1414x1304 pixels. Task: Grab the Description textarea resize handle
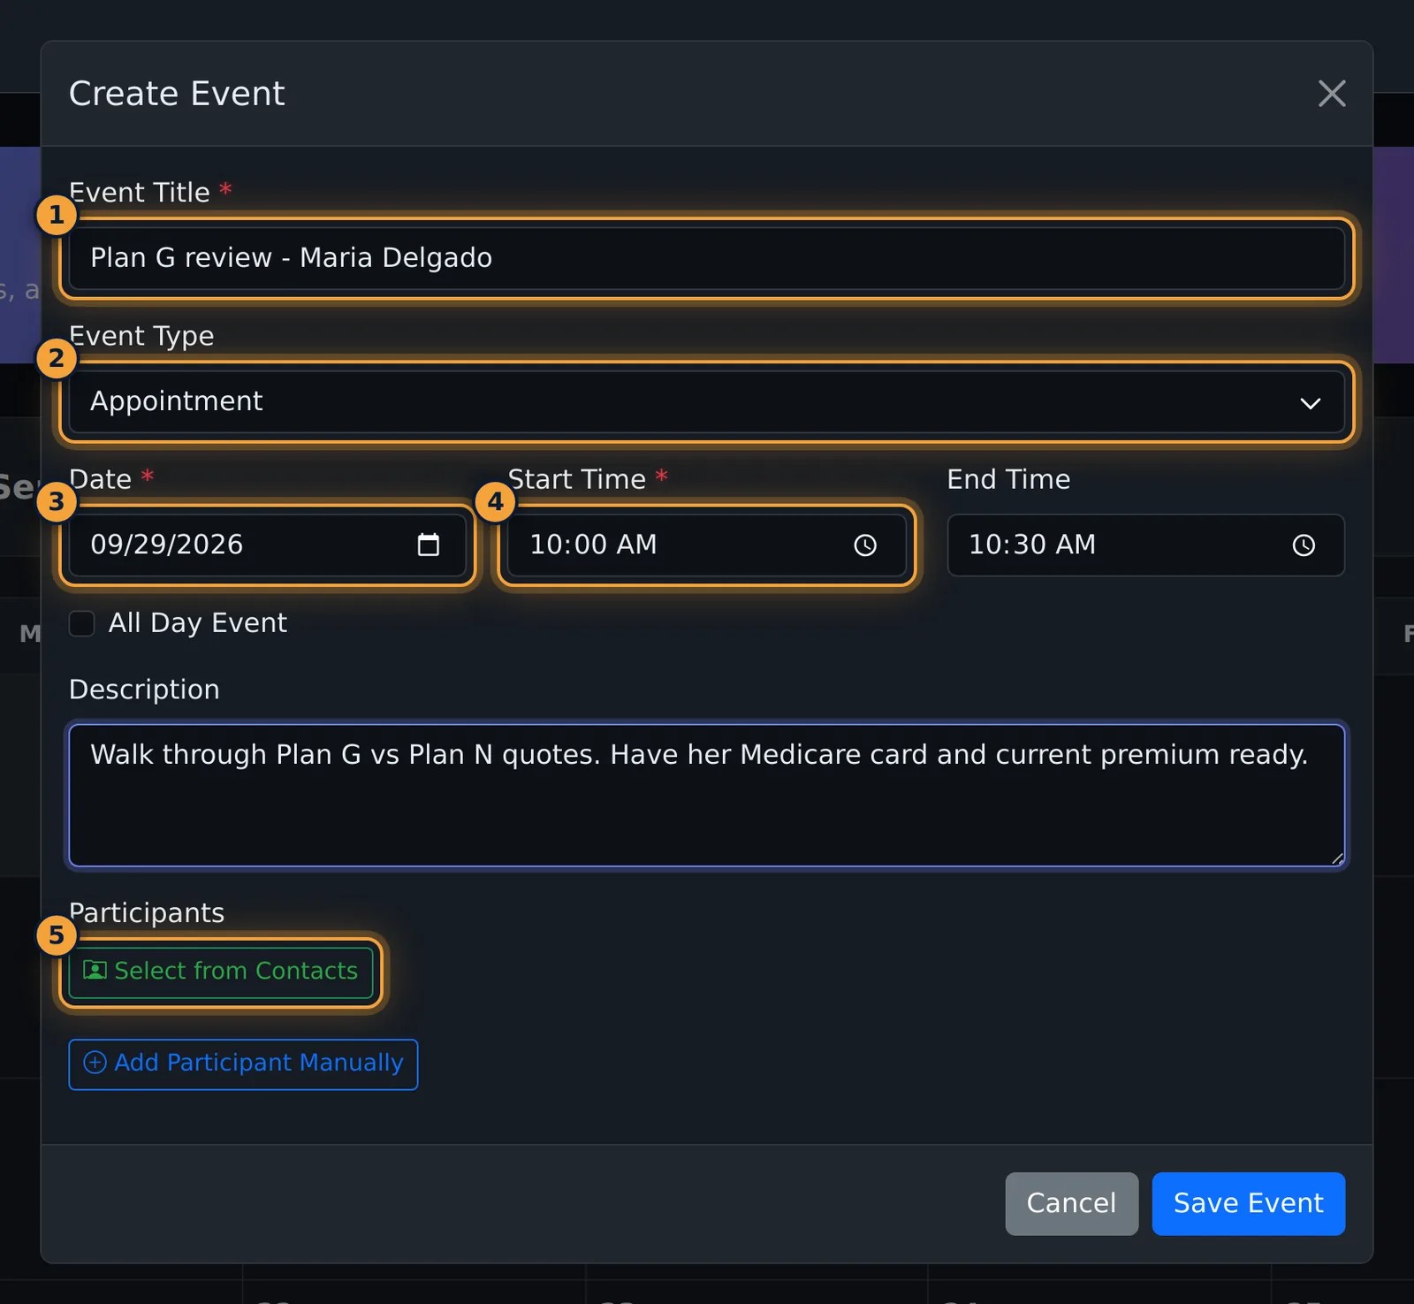coord(1337,858)
